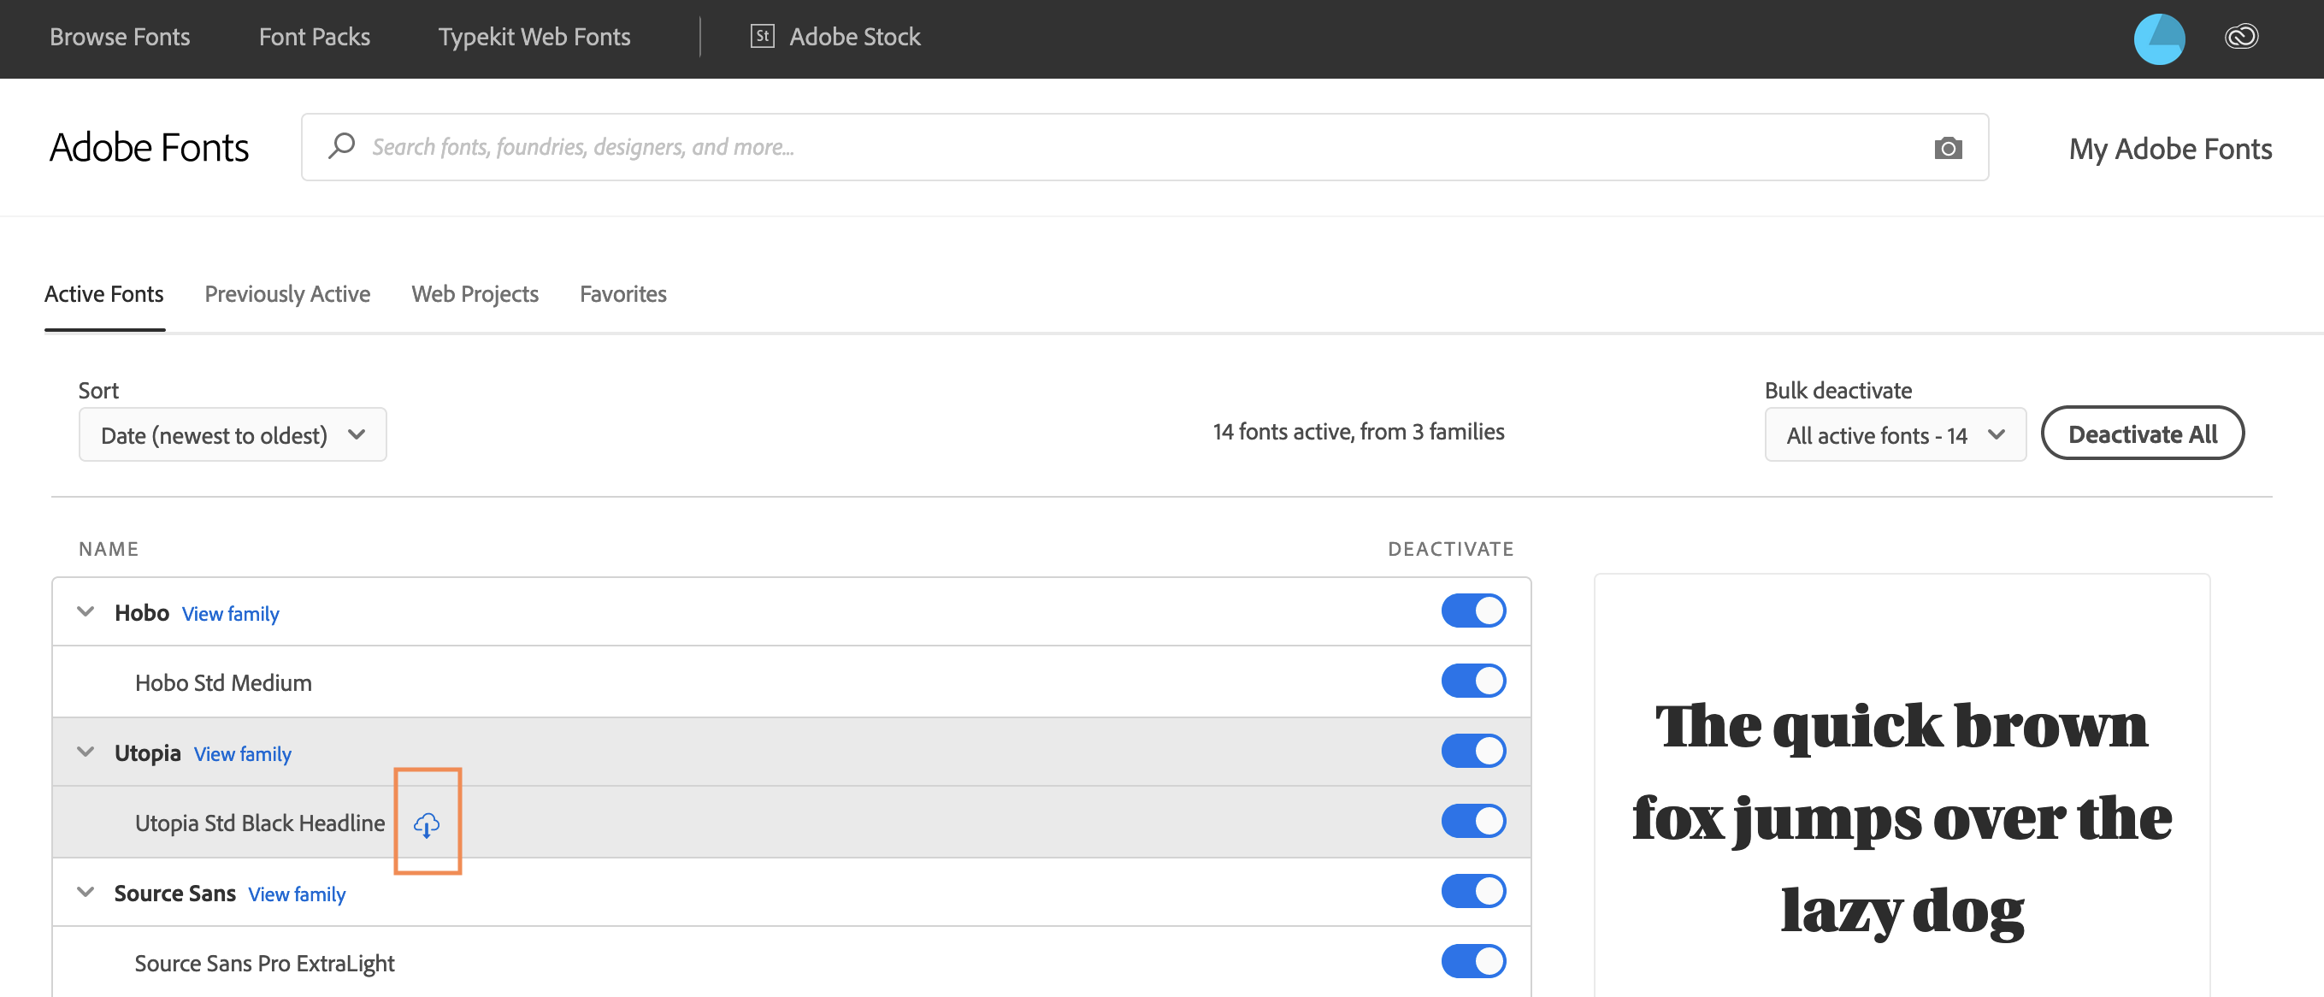Click the Deactivate All button
Screen dimensions: 2324x997
pos(2144,433)
